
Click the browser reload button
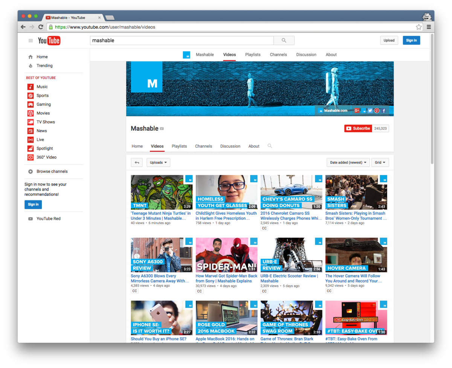pos(41,27)
